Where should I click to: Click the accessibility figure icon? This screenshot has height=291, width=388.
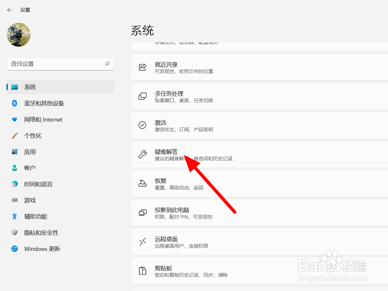point(15,216)
